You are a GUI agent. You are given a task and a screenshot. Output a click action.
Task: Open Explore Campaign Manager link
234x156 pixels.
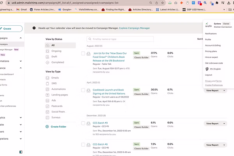click(x=134, y=28)
